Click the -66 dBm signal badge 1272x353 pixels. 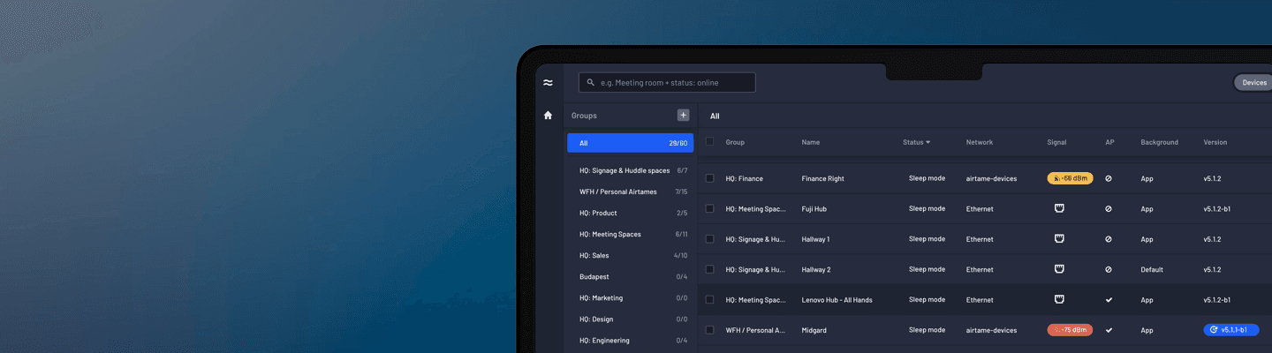coord(1070,178)
